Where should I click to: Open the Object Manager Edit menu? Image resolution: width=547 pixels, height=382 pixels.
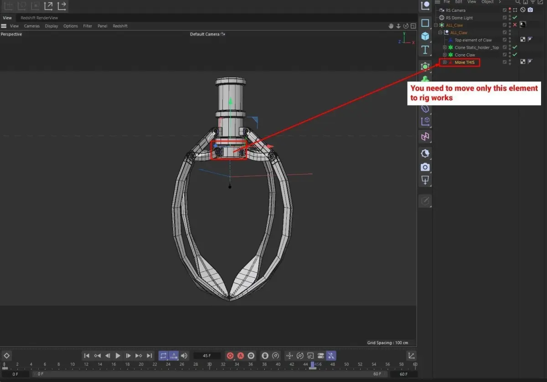point(459,2)
